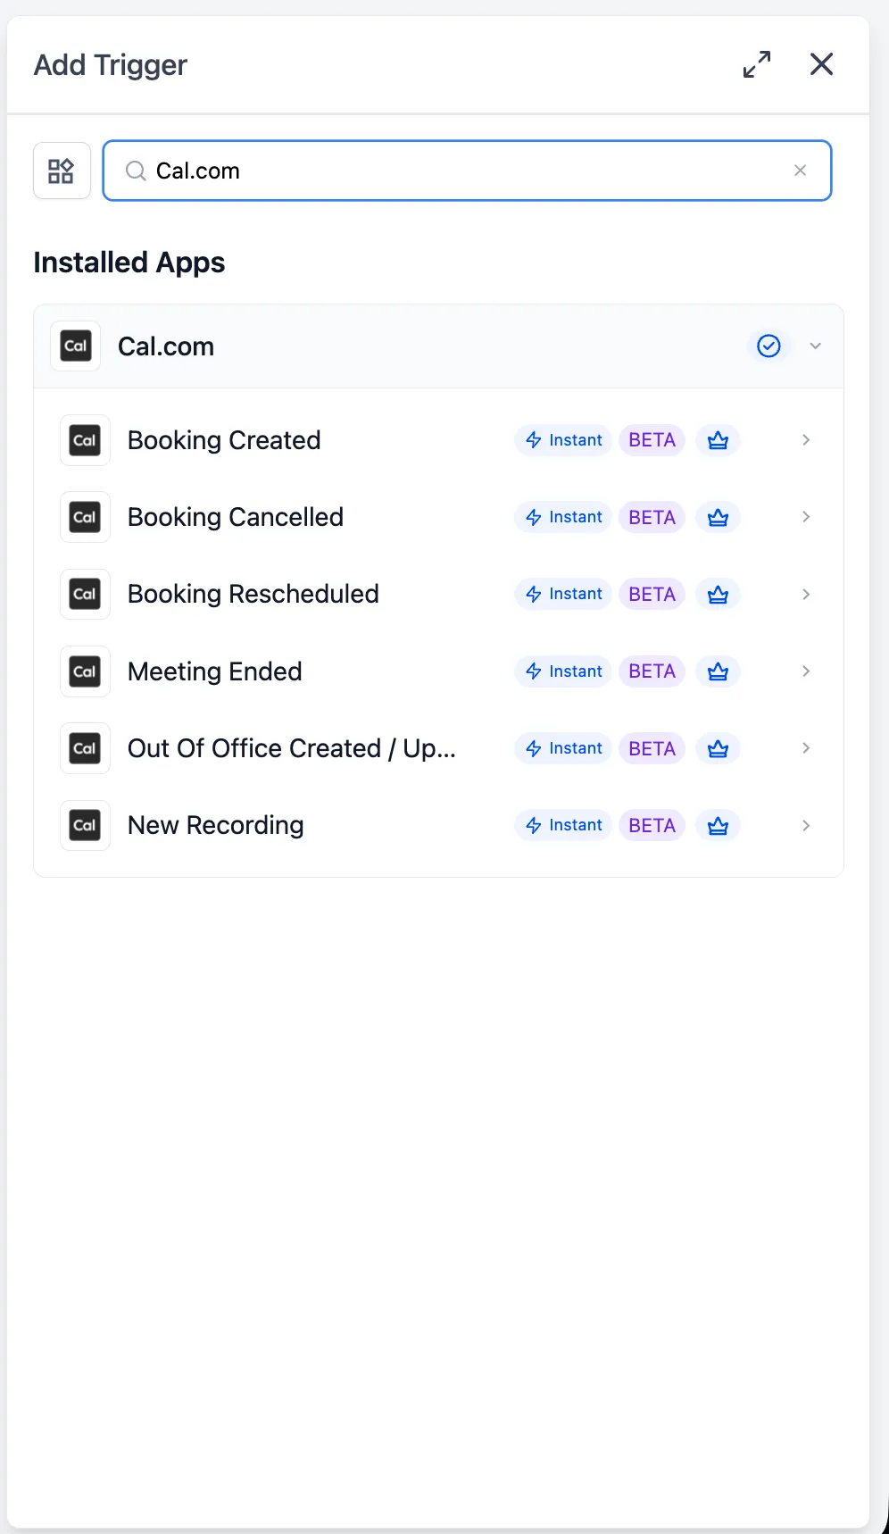Click the BETA tag on Out Of Office
The height and width of the screenshot is (1534, 889).
[652, 748]
